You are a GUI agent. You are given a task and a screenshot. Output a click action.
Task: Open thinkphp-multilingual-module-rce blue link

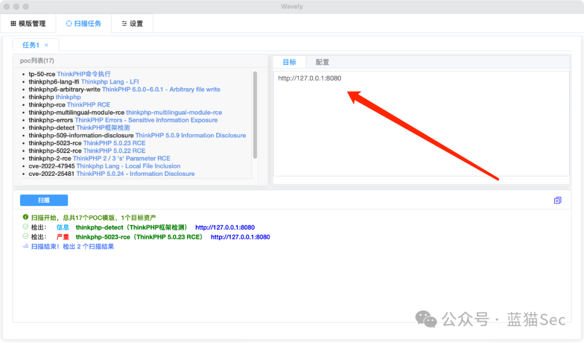pyautogui.click(x=174, y=112)
